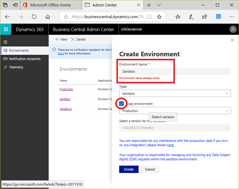Click New environment toolbar button
This screenshot has height=189, width=239.
[x=61, y=39]
